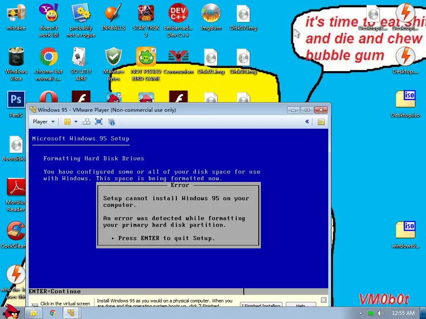426x319 pixels.
Task: Open VMware notes panel icon
Action: click(x=321, y=122)
